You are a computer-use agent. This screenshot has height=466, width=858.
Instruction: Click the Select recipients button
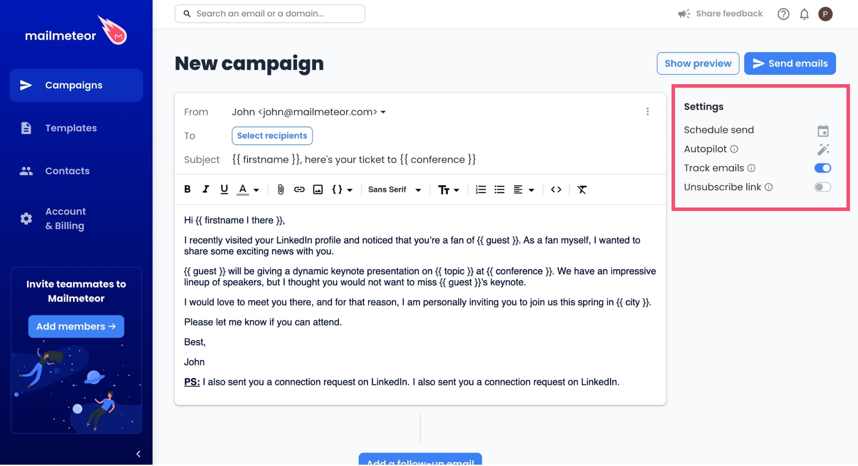(272, 136)
